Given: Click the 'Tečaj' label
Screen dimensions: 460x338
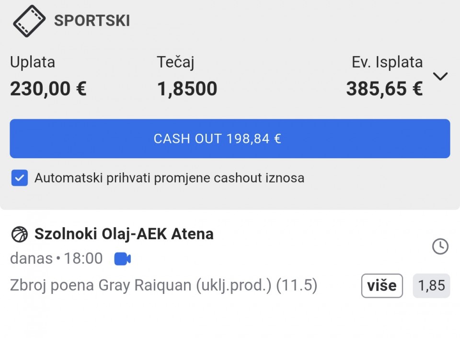Looking at the screenshot, I should [175, 62].
